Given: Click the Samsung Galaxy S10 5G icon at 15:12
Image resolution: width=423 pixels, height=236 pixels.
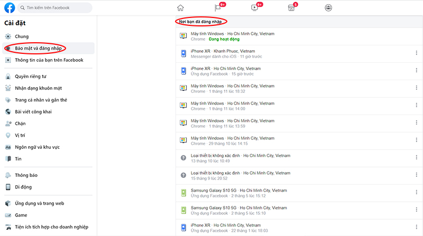Looking at the screenshot, I should pyautogui.click(x=183, y=193).
